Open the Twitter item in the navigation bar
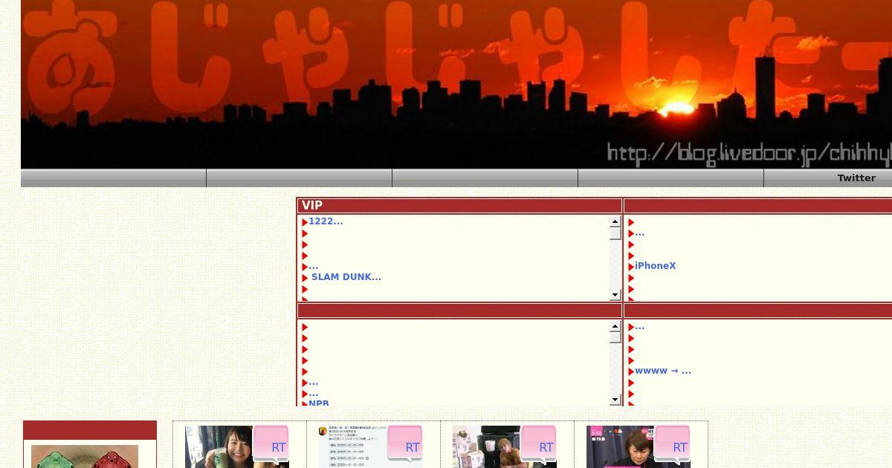 tap(856, 178)
